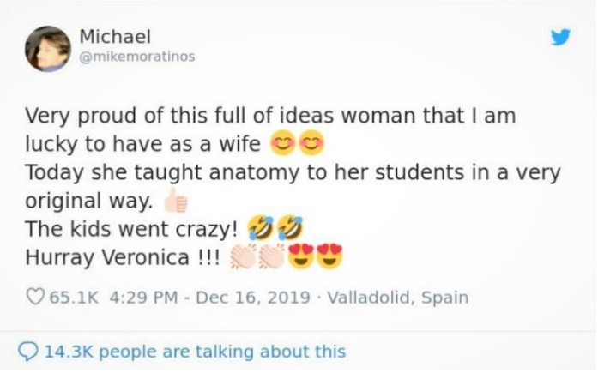
Task: Click the 65.1K likes count
Action: pyautogui.click(x=75, y=298)
